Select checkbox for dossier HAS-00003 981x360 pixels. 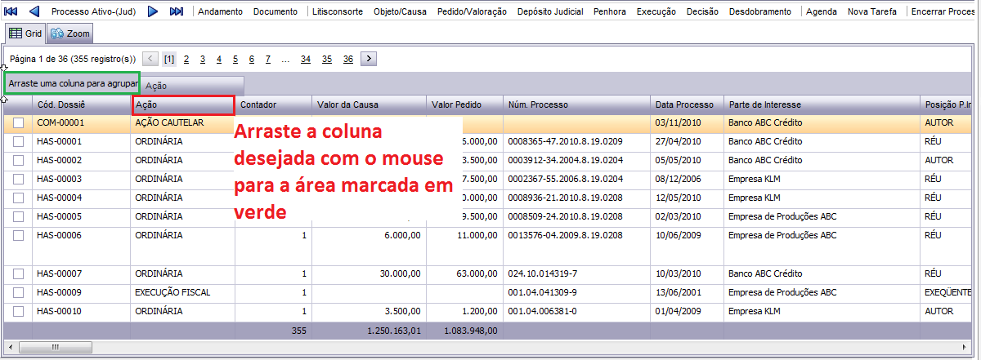pyautogui.click(x=18, y=179)
